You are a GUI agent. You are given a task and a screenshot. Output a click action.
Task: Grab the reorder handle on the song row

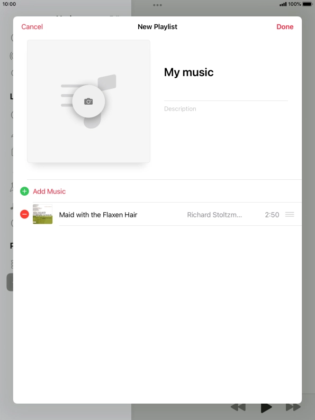pos(290,214)
